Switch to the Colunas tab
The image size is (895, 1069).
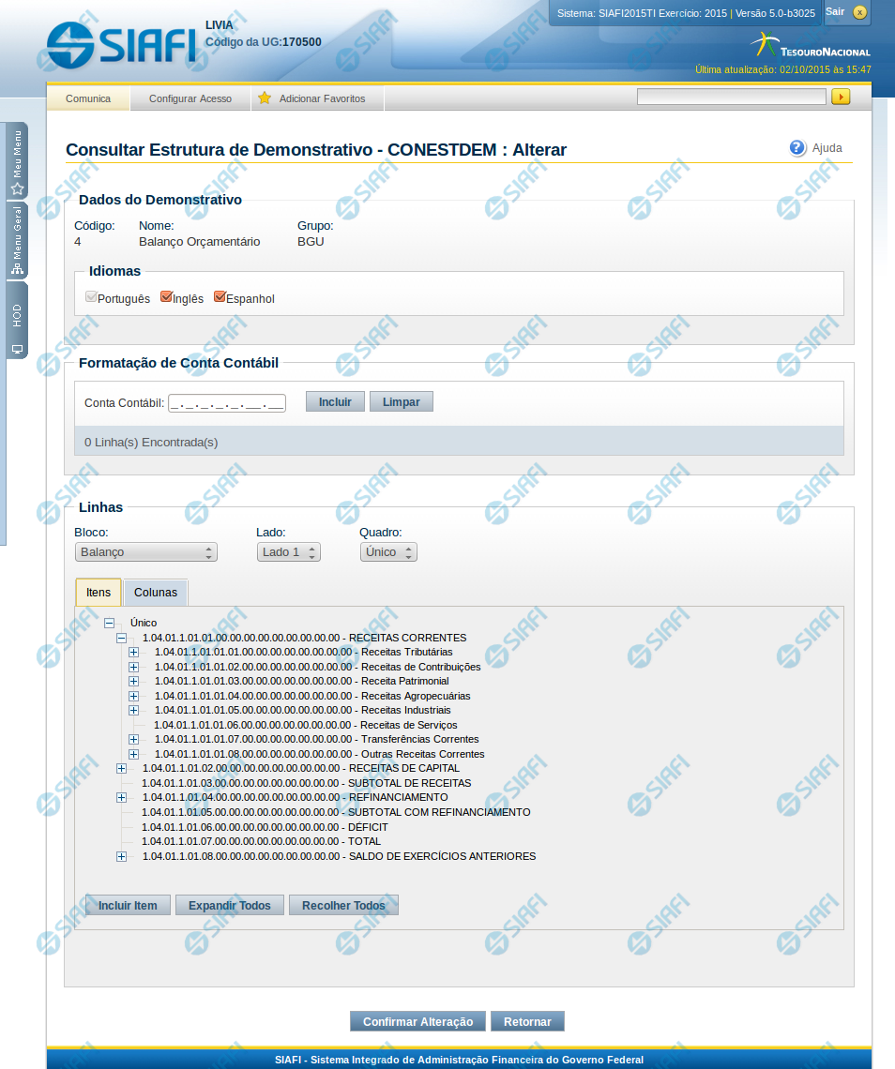(156, 593)
